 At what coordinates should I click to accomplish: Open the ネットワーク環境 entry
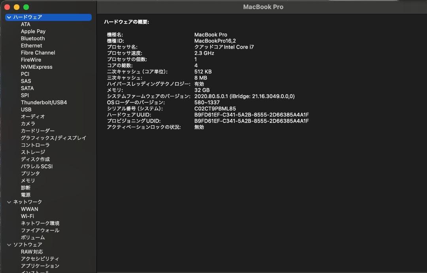click(x=40, y=223)
